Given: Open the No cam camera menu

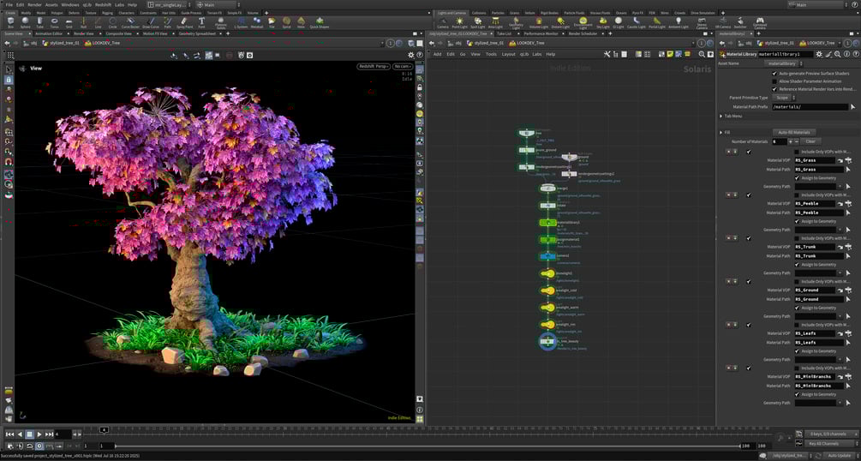Looking at the screenshot, I should [403, 67].
